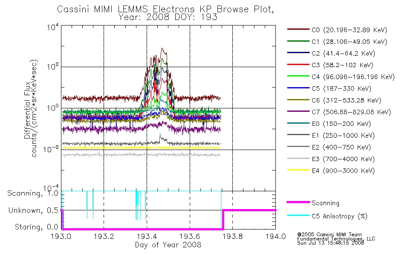The image size is (405, 255).
Task: Click the yellow E4 legend line swatch
Action: (x=298, y=170)
